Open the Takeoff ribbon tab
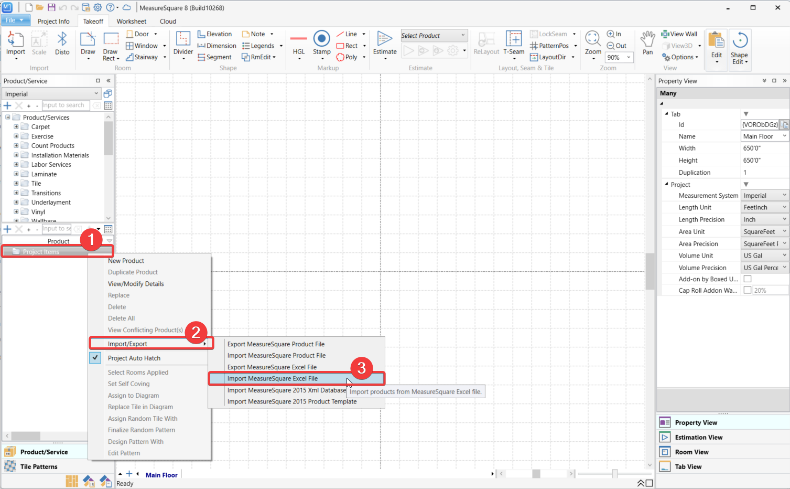790x489 pixels. pyautogui.click(x=93, y=21)
